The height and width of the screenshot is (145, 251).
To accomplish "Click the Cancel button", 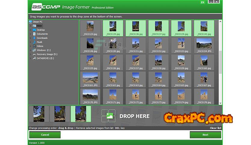I will point(45,135).
